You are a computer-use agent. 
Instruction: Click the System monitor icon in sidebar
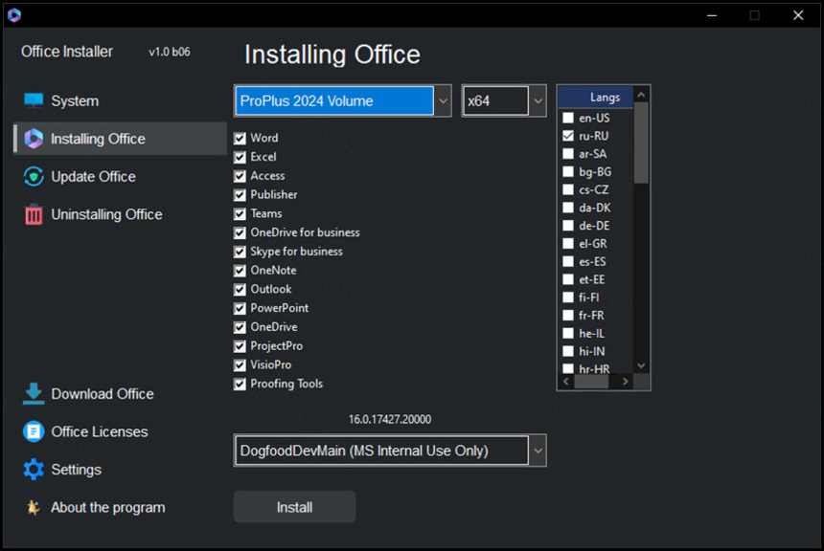point(34,100)
